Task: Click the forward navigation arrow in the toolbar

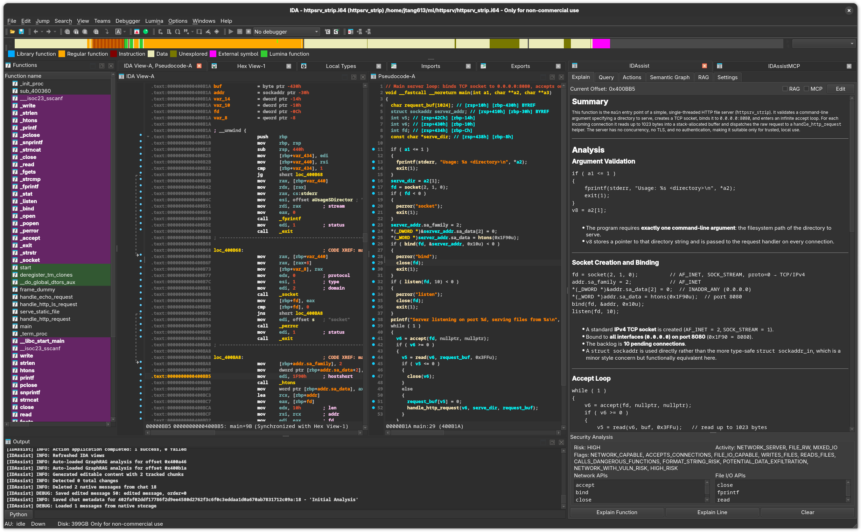Action: [x=49, y=32]
